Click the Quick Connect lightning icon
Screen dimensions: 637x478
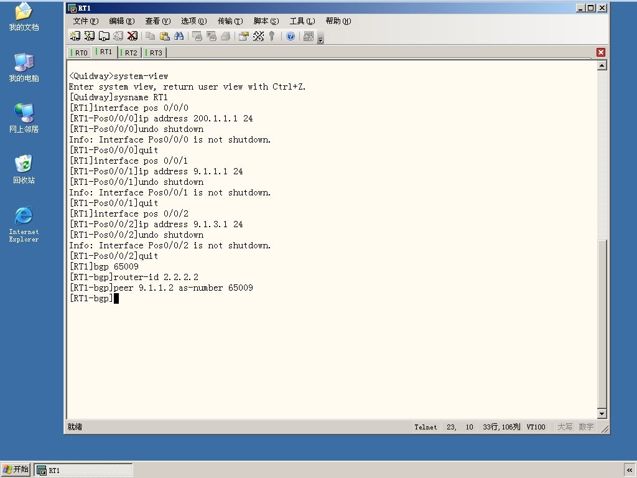(x=90, y=36)
